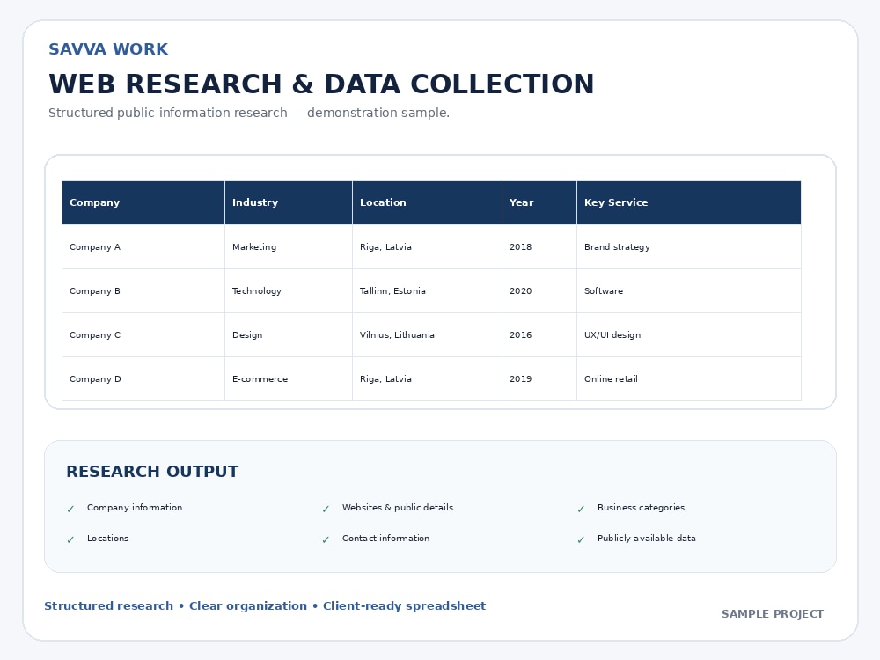Click the Location column header
This screenshot has width=880, height=660.
point(427,202)
